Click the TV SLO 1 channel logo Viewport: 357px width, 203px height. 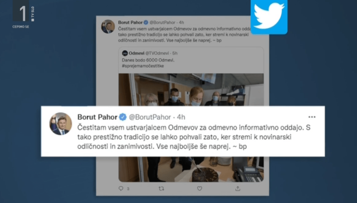tap(23, 14)
